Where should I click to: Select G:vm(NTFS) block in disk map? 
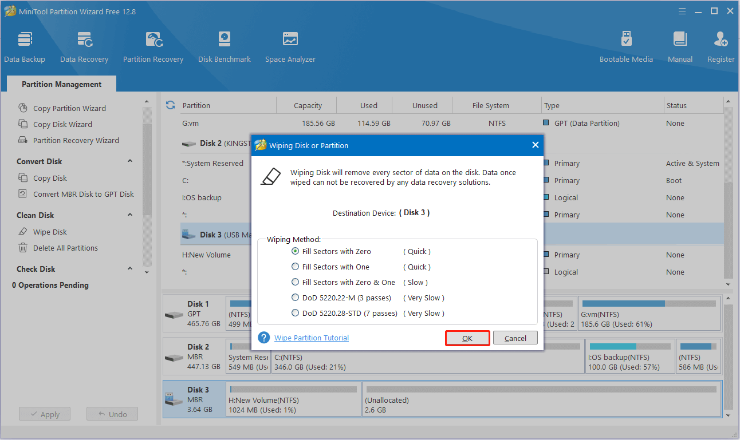(x=649, y=314)
